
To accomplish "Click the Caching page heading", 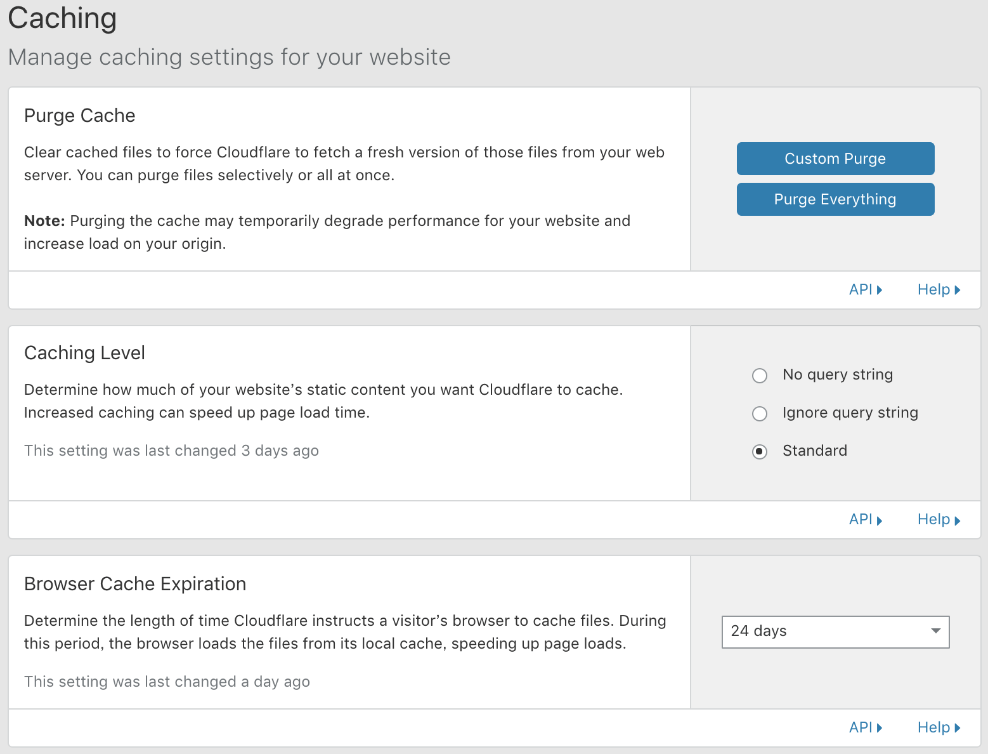I will [62, 19].
